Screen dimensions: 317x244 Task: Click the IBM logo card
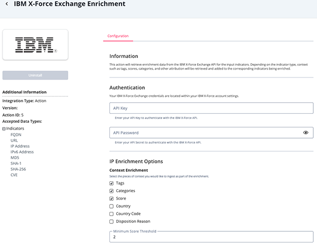(35, 45)
